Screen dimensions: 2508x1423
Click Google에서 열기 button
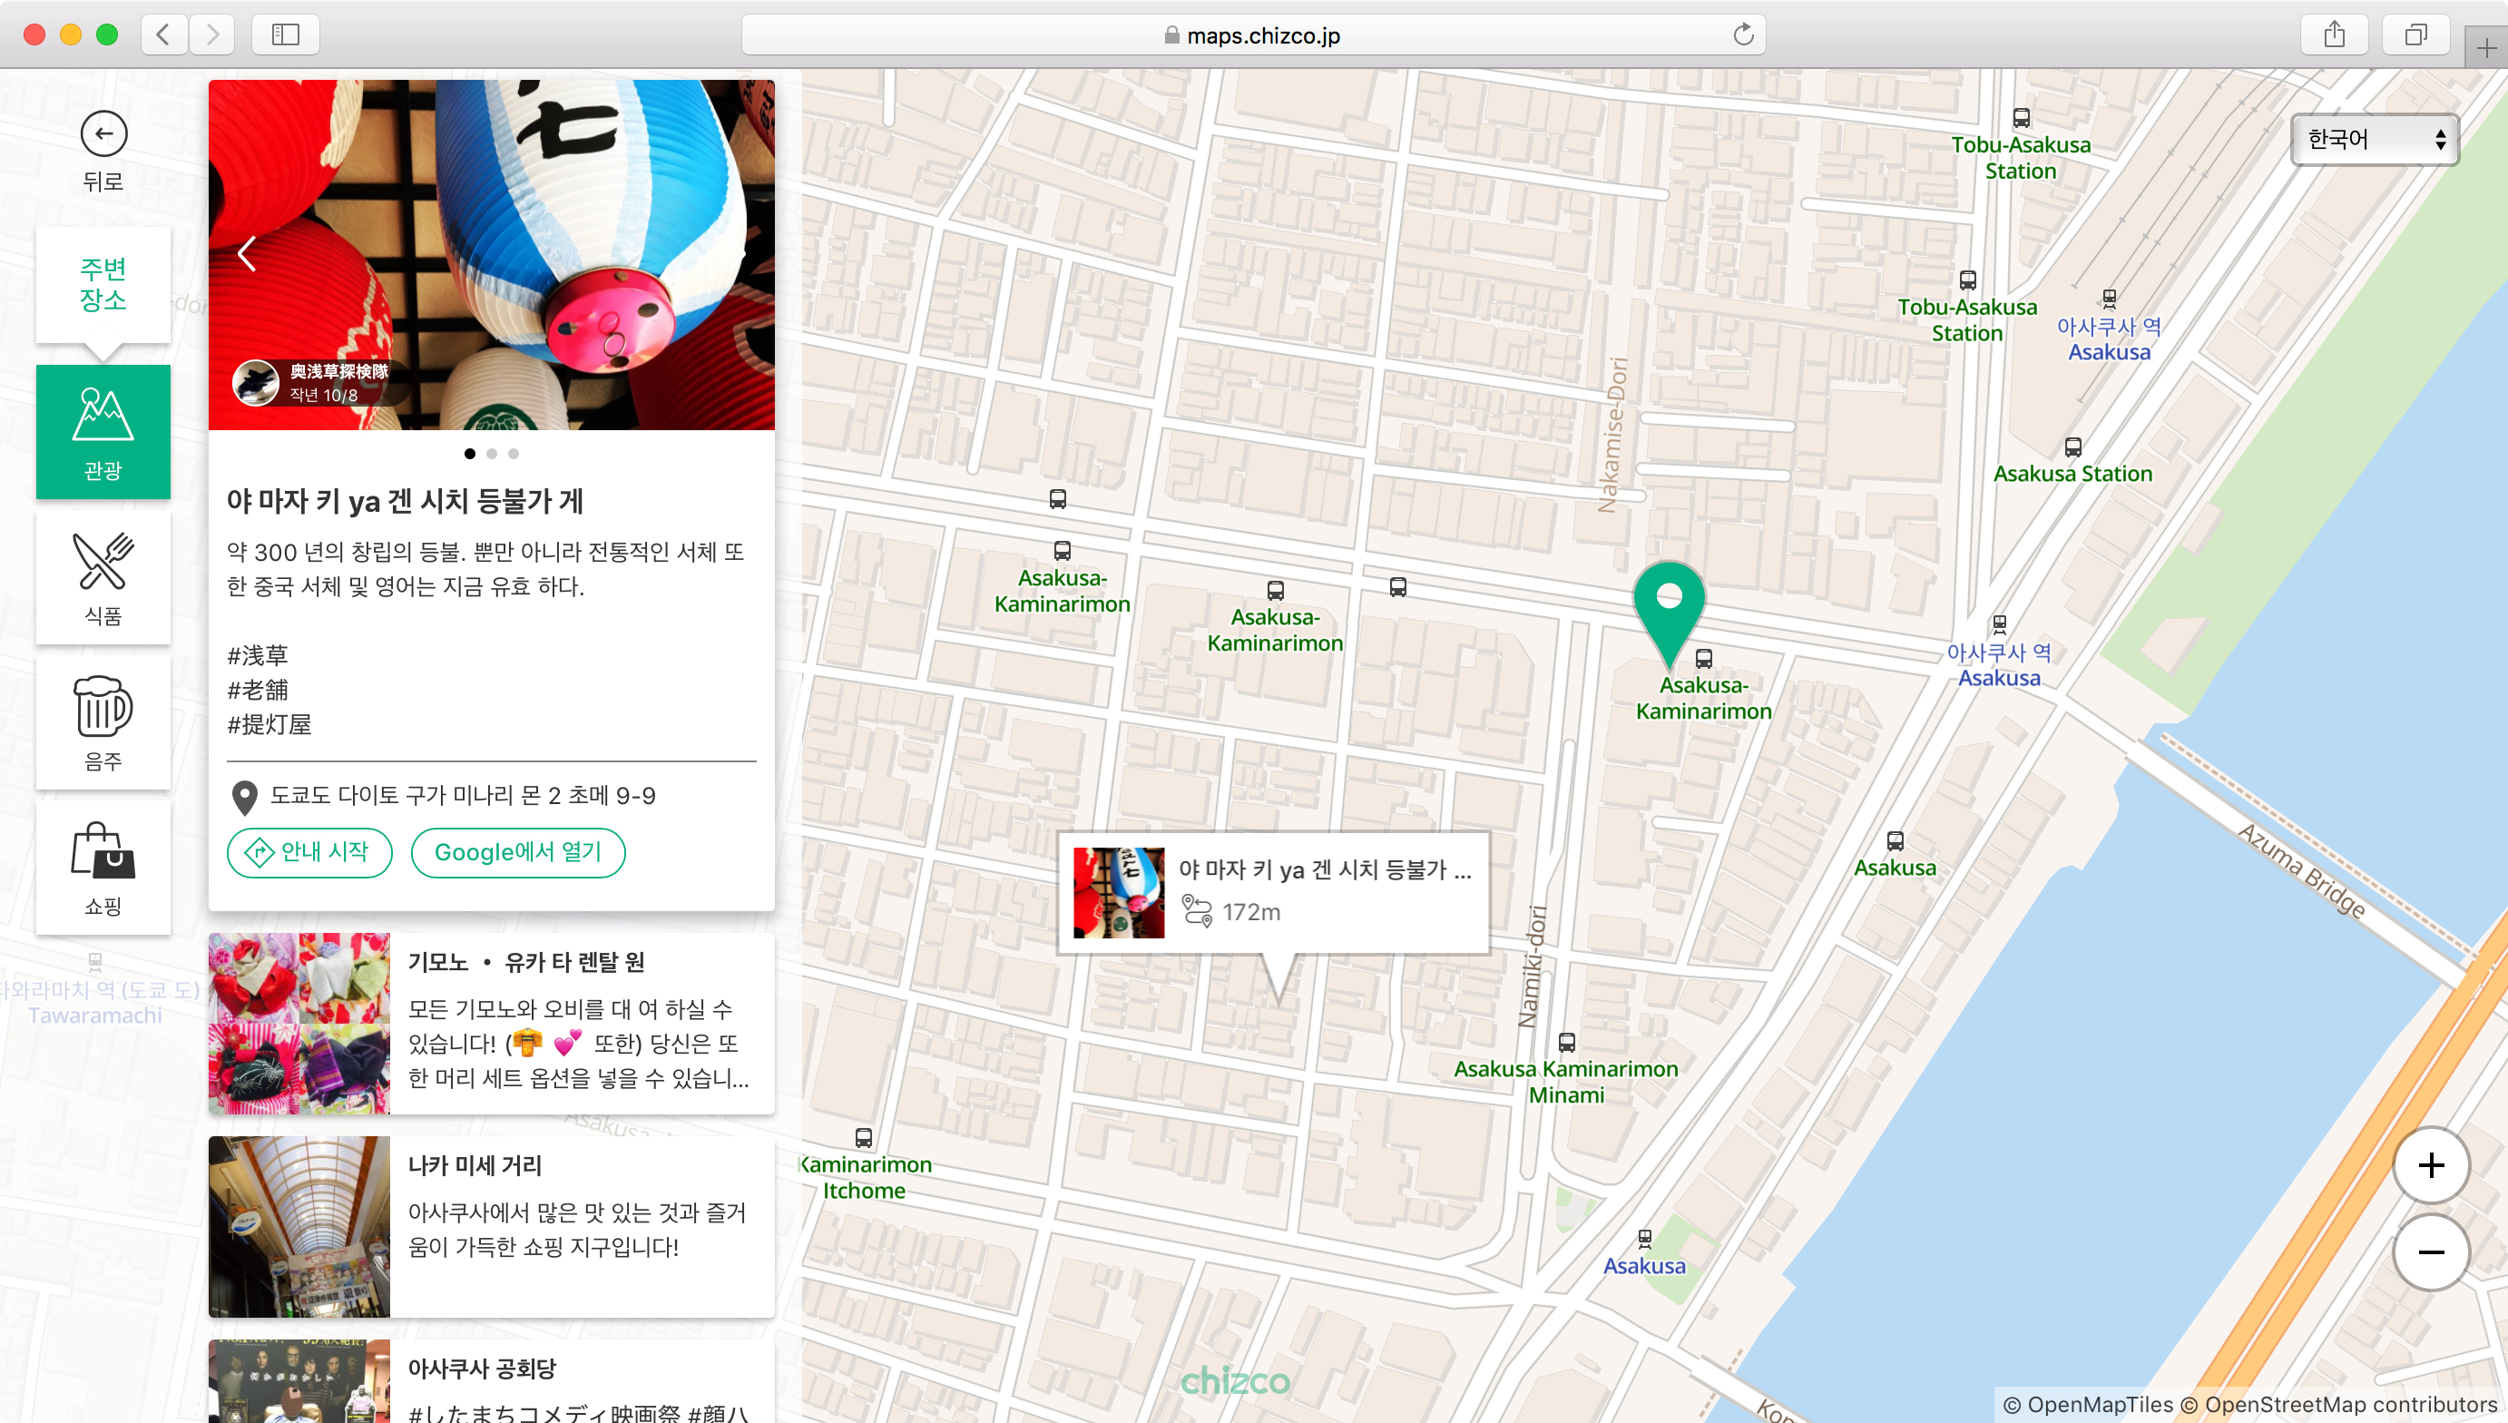click(518, 852)
